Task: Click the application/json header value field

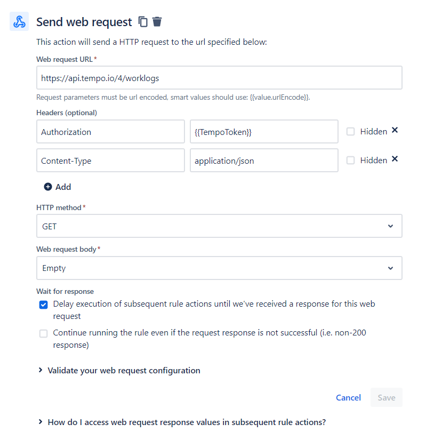Action: 264,160
